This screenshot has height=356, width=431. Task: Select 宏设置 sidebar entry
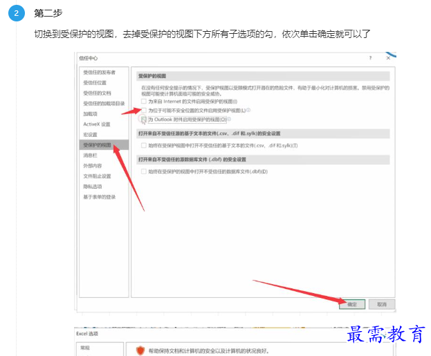click(x=90, y=135)
